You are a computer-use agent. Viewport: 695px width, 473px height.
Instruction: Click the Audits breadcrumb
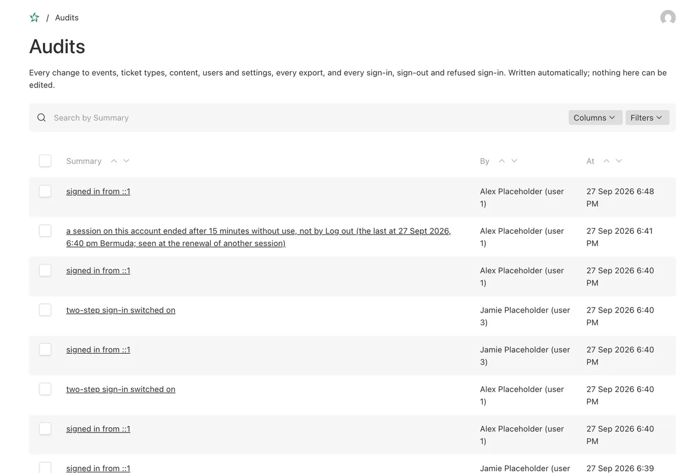pyautogui.click(x=67, y=17)
